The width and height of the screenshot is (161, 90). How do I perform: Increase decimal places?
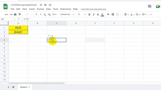49,14
